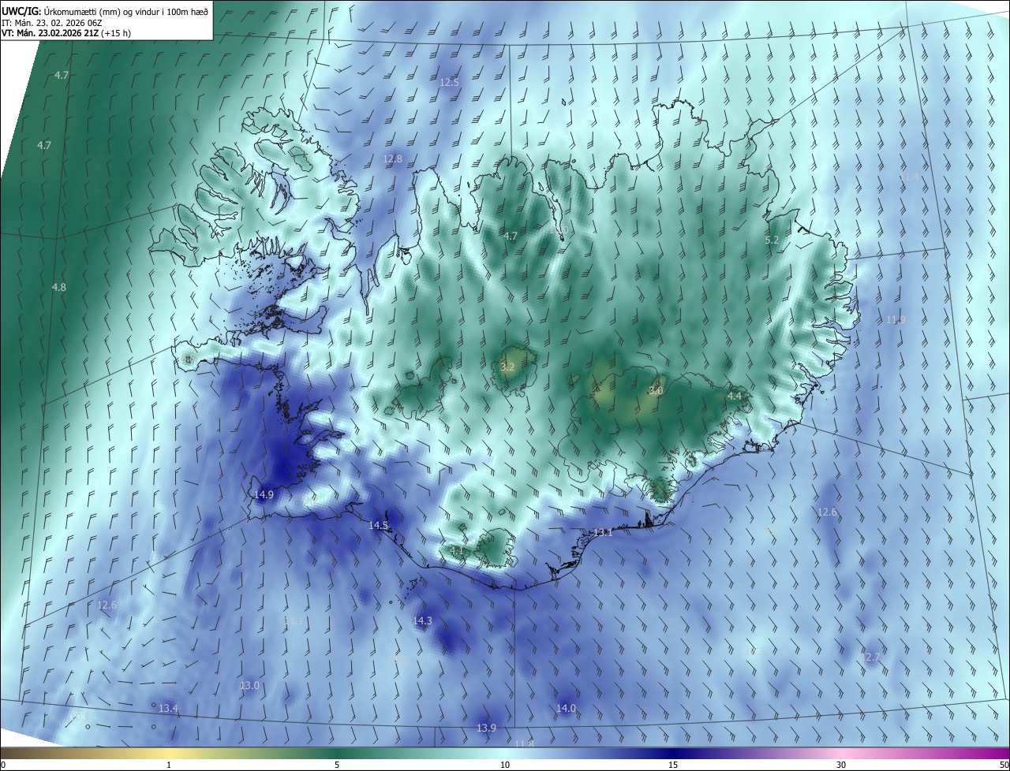Viewport: 1010px width, 771px height.
Task: Click the 3.2 value label on the glacier
Action: click(x=507, y=367)
